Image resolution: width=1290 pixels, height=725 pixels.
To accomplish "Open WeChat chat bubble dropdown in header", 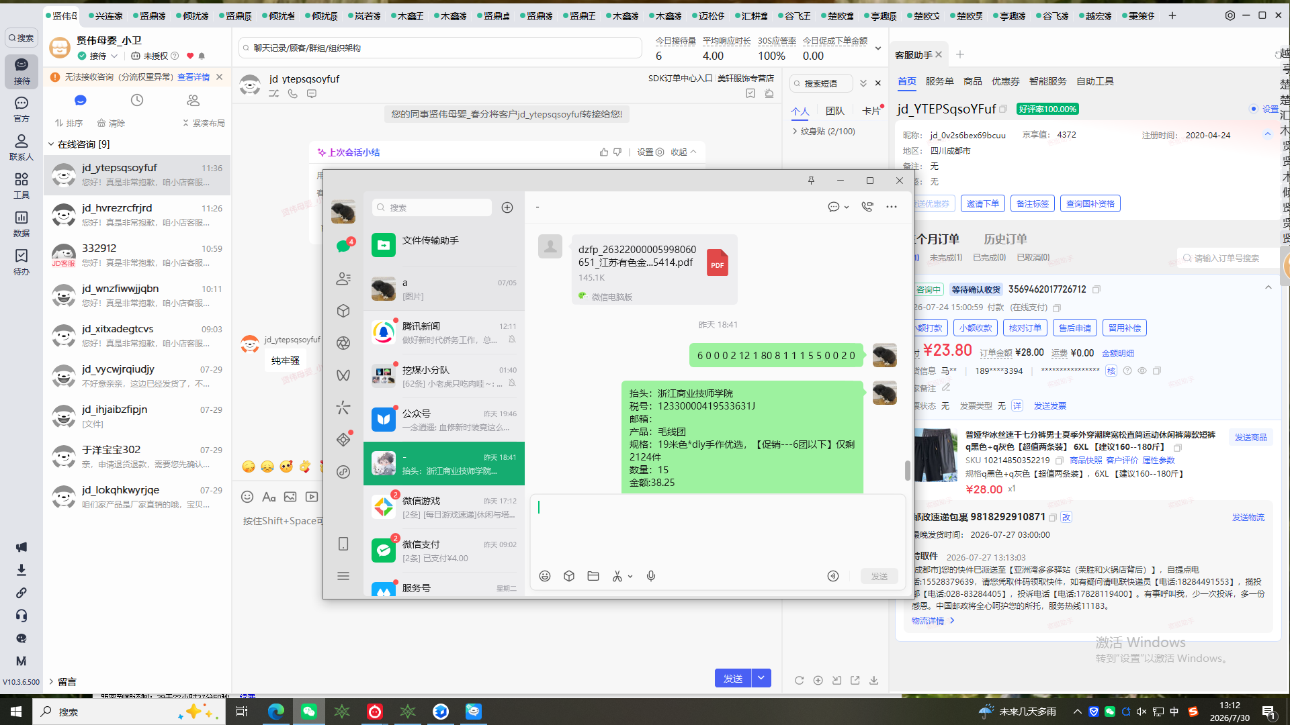I will point(838,207).
